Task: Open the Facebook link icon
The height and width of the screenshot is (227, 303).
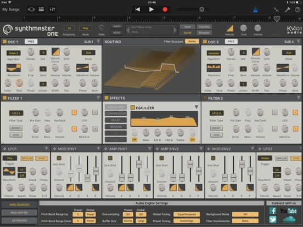Action: (x=273, y=211)
